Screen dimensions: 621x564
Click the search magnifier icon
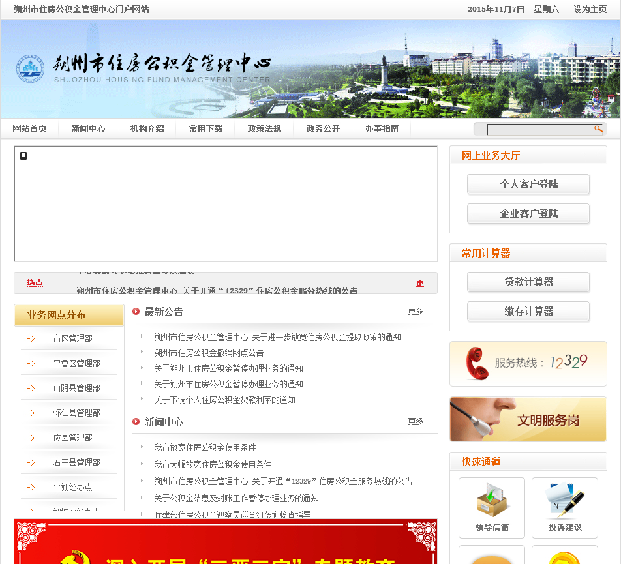[x=598, y=129]
